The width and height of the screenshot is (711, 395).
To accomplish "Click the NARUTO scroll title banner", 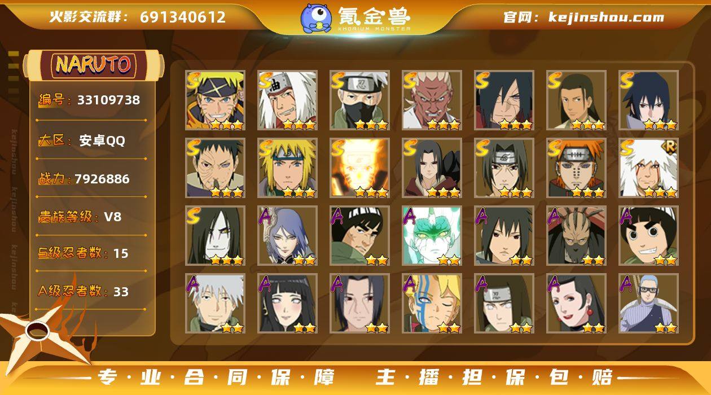I will click(94, 65).
